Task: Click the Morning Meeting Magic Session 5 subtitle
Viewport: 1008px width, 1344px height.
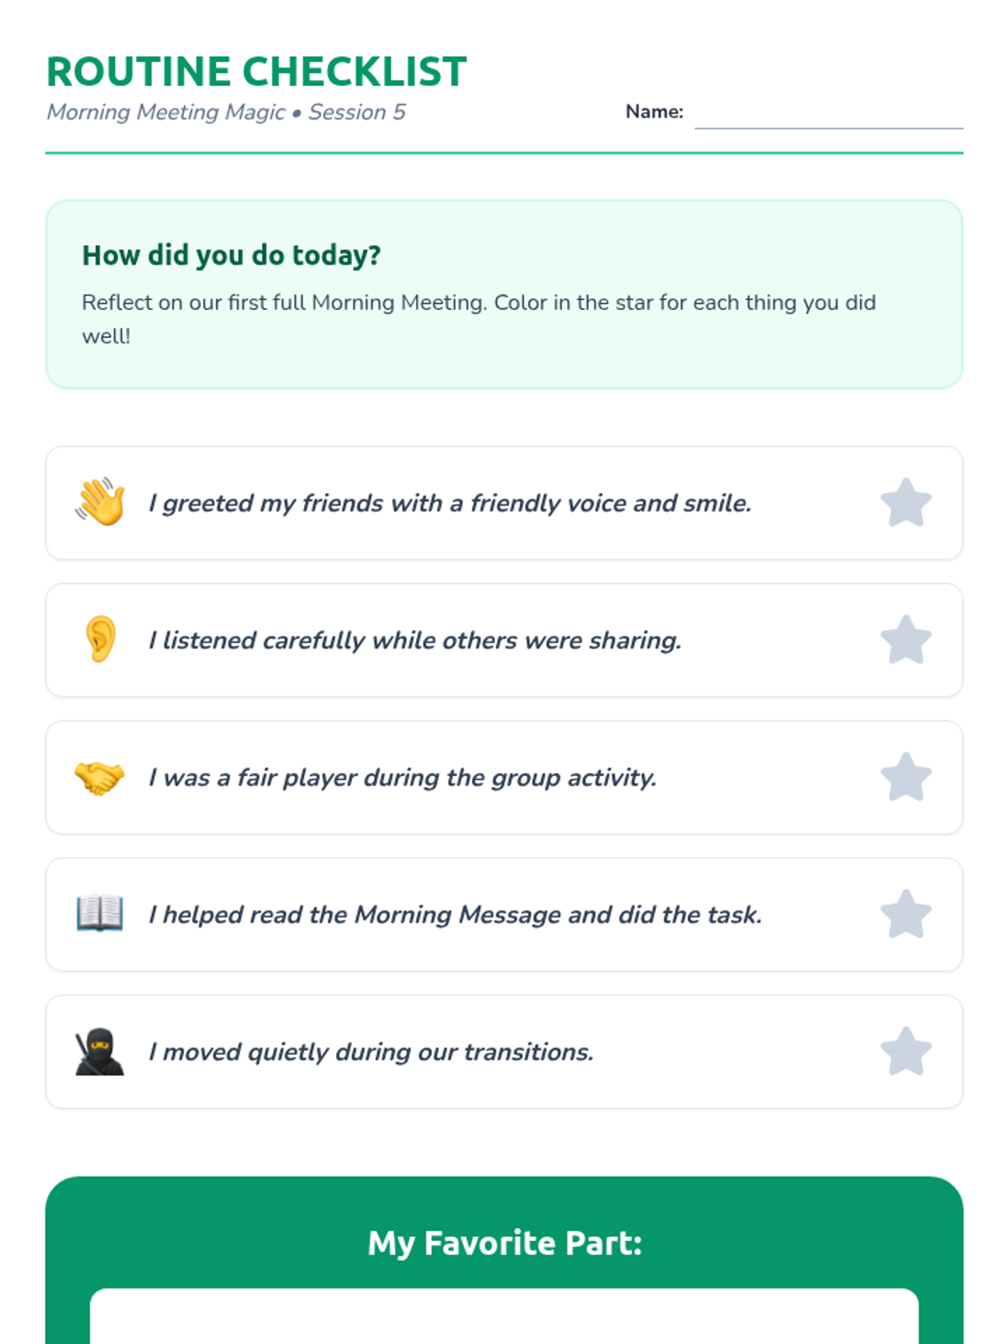Action: click(226, 113)
